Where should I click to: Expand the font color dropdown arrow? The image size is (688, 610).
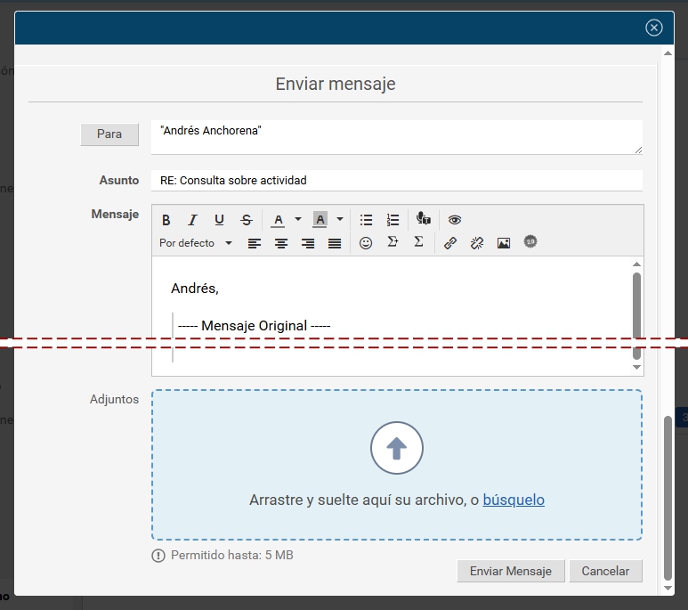pos(298,220)
